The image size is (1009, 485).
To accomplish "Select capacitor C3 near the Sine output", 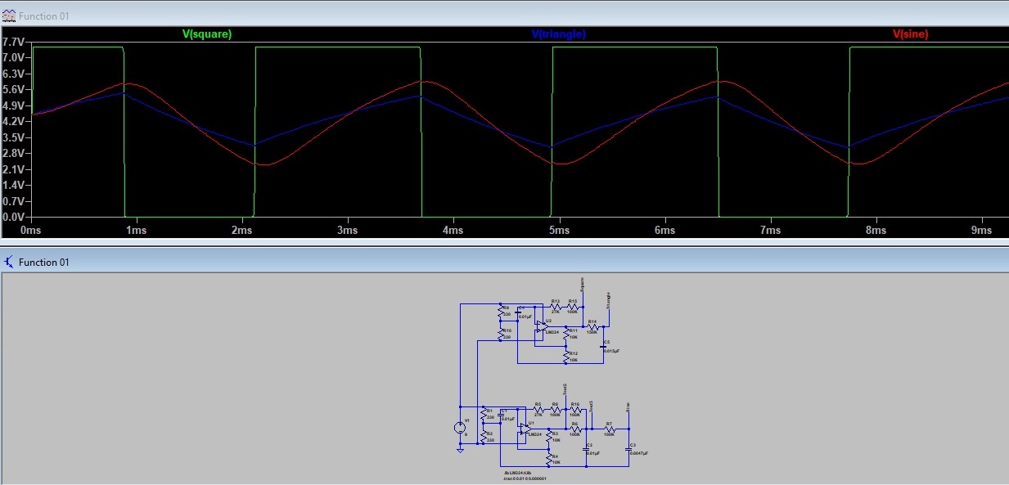I will click(628, 448).
